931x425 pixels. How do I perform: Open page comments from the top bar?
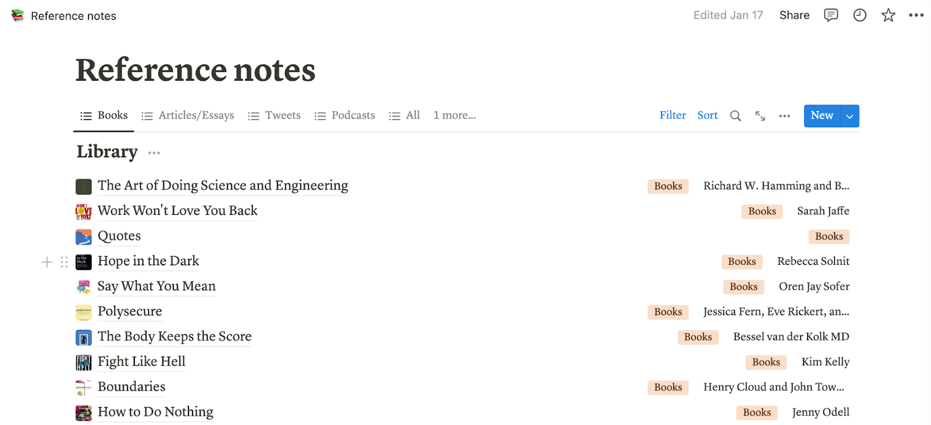tap(830, 15)
